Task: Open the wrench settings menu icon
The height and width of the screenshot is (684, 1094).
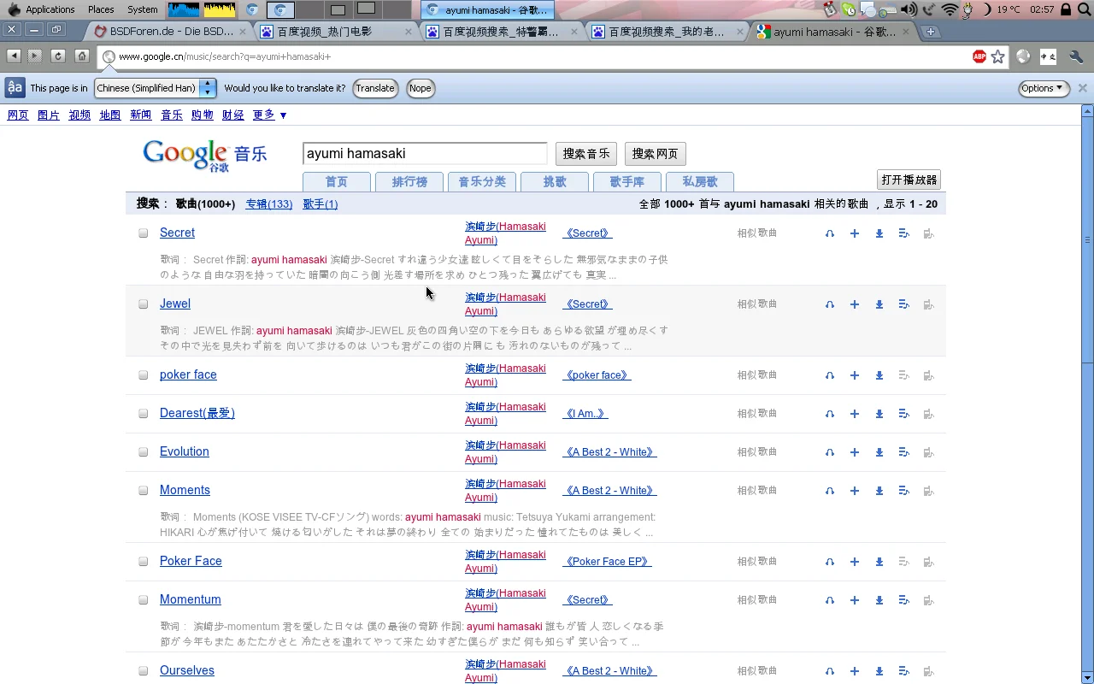Action: 1076,56
